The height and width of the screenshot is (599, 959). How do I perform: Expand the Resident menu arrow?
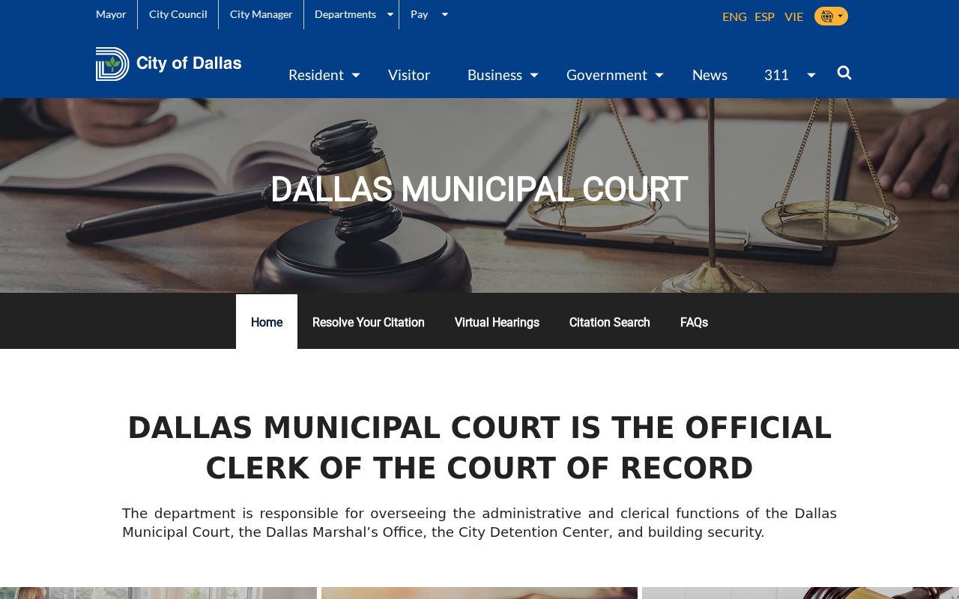click(x=356, y=75)
